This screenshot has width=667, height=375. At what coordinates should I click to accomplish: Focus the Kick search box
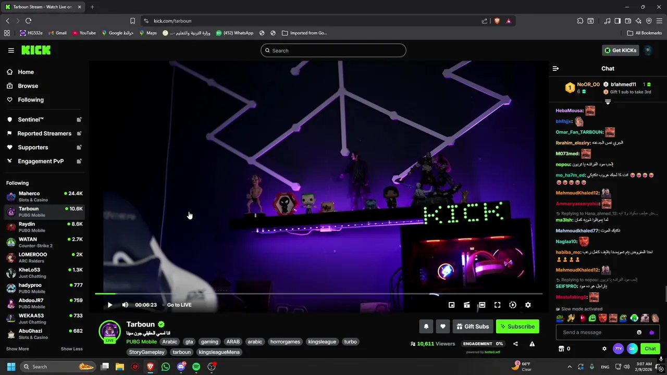(x=333, y=51)
